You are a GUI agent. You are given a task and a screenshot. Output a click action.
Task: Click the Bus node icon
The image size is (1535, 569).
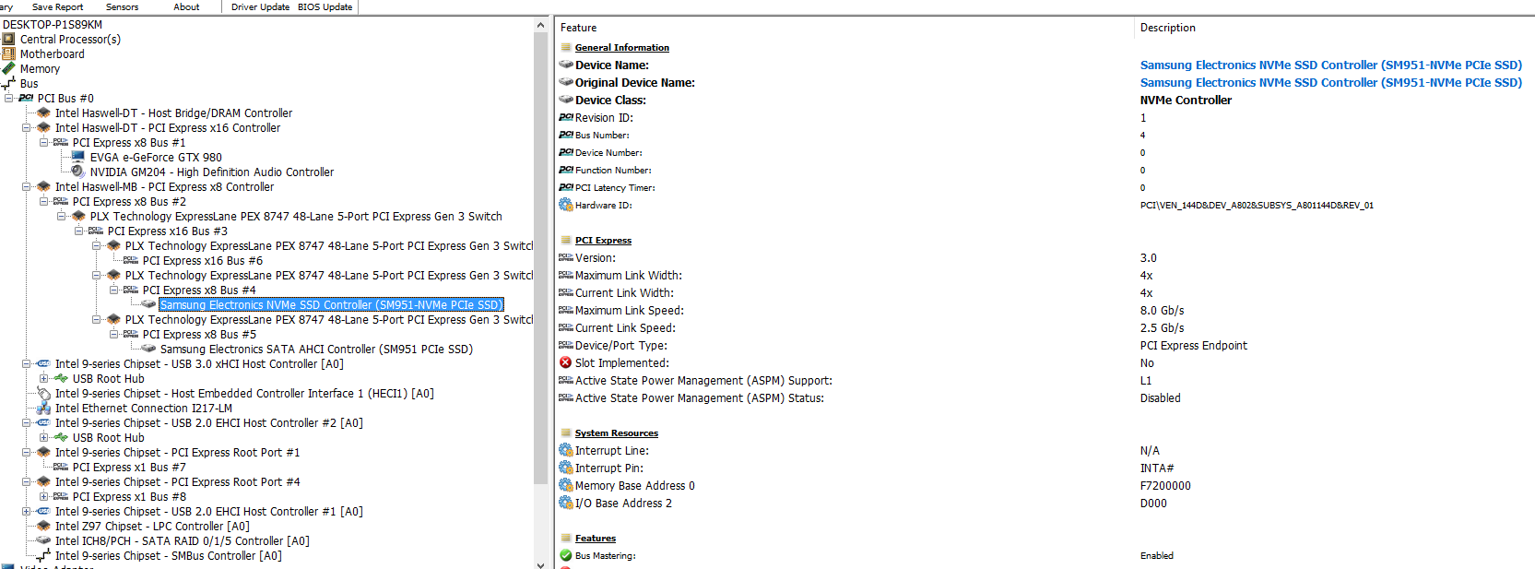(x=8, y=84)
